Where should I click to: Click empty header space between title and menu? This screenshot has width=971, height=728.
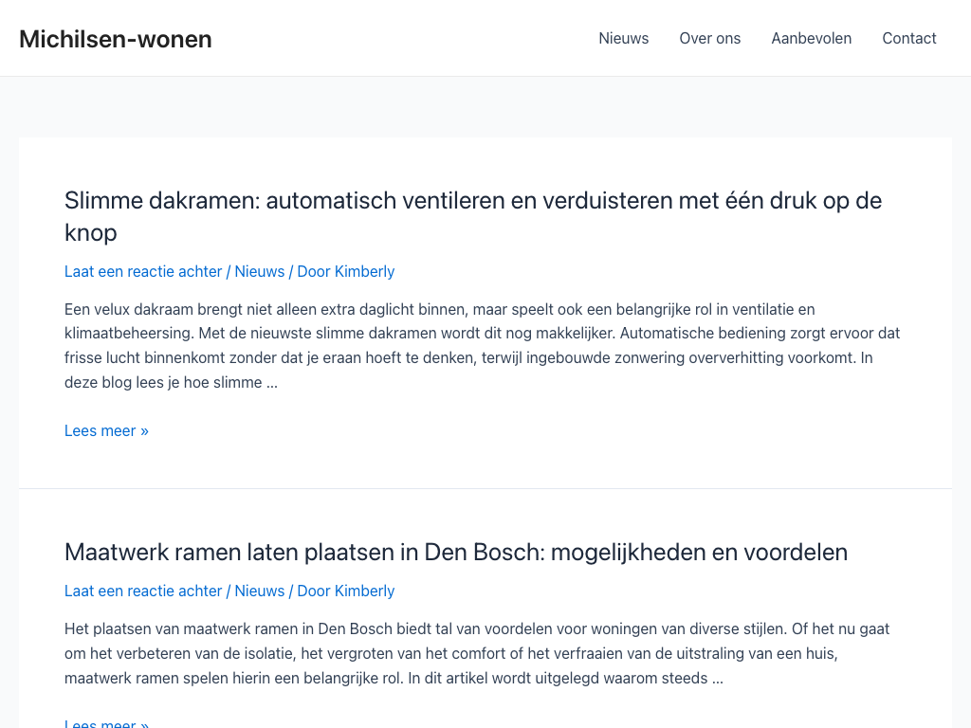click(x=398, y=38)
